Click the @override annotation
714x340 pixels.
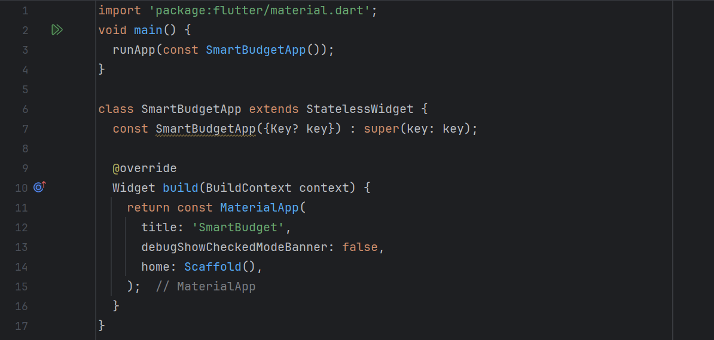coord(145,169)
